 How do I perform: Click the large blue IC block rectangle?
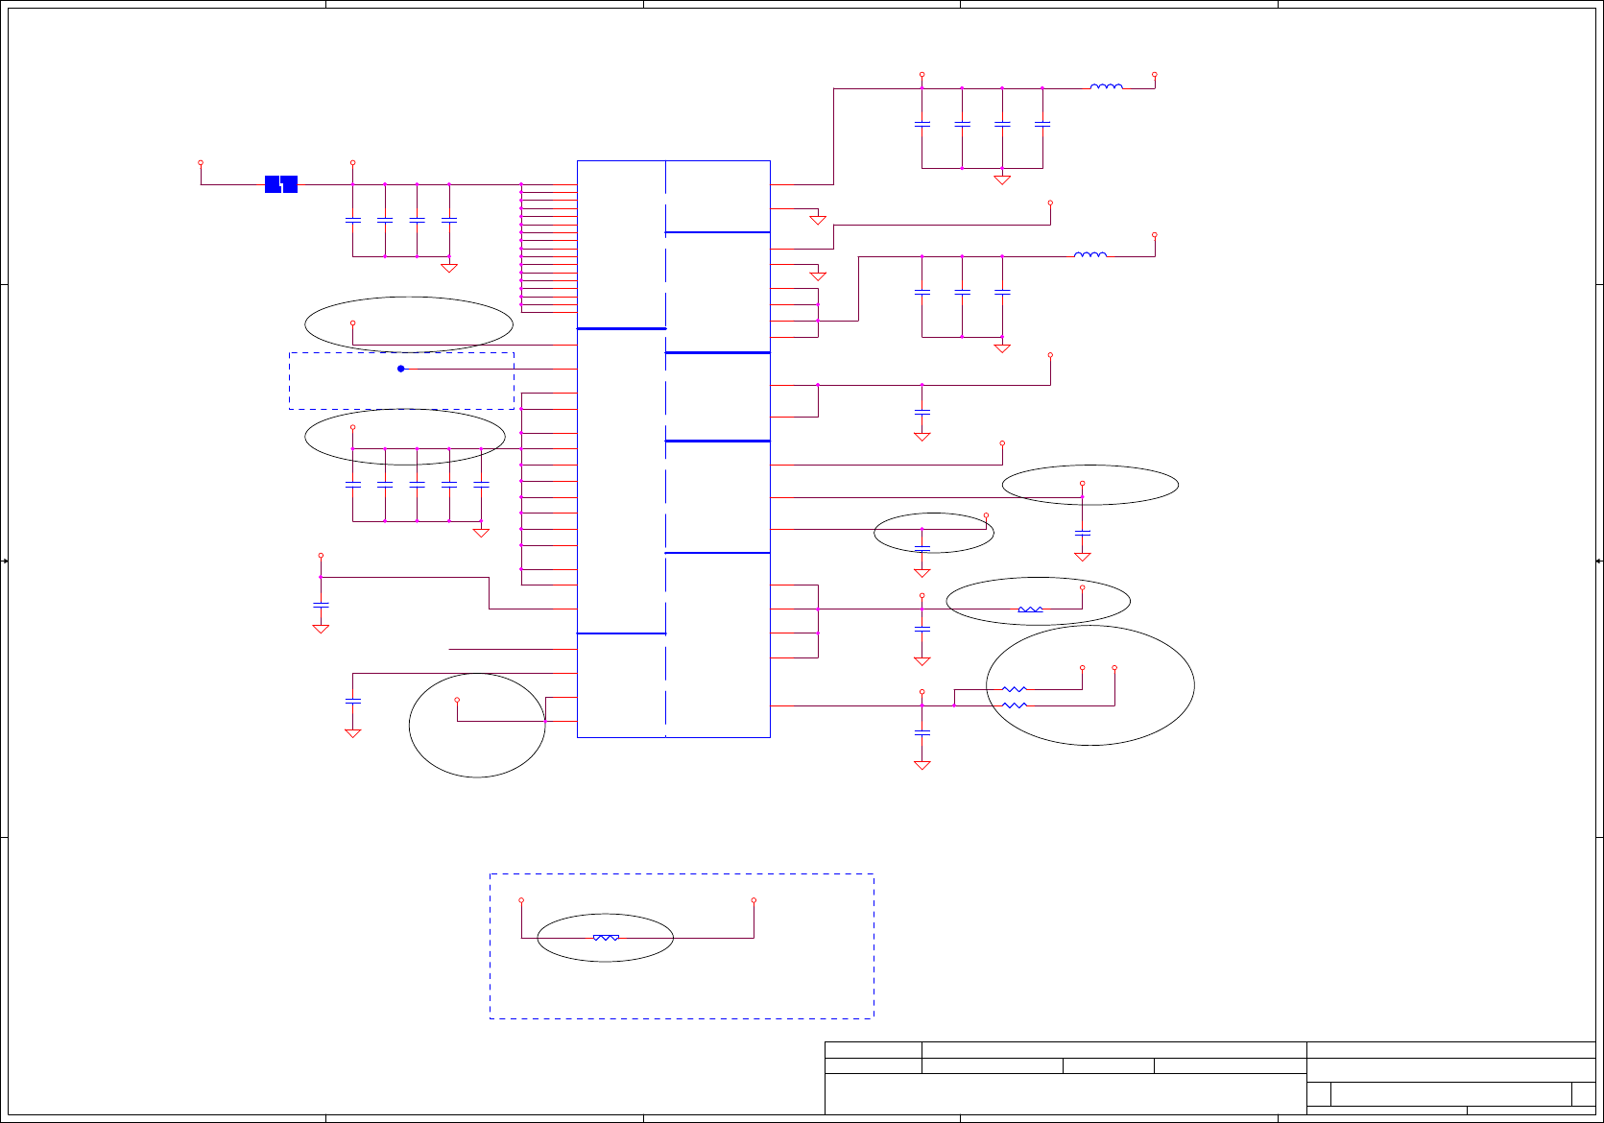coord(674,449)
